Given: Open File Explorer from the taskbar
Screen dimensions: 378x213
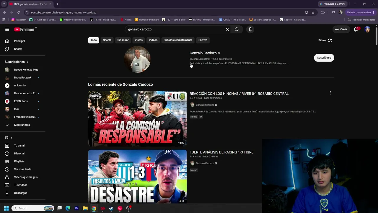Looking at the screenshot, I should coord(85,208).
